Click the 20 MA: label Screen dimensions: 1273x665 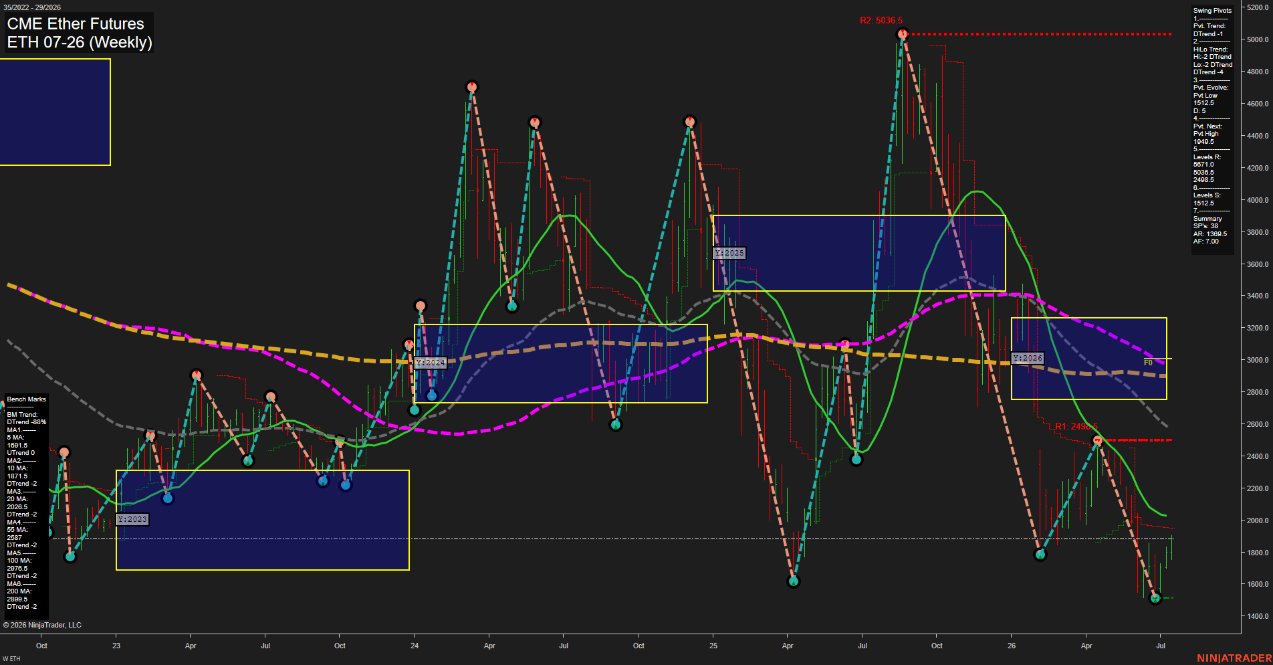(17, 499)
